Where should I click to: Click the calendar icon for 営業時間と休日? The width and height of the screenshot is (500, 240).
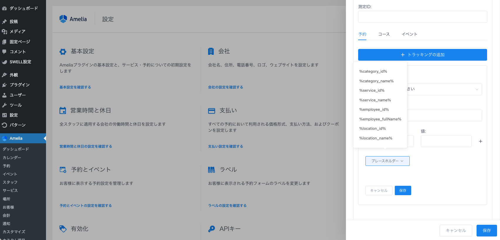pos(63,110)
